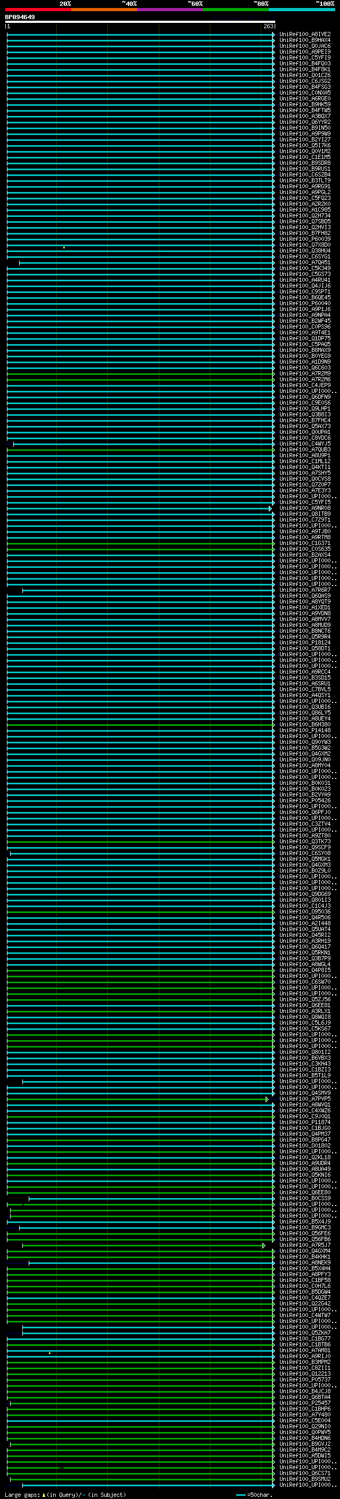340x1499 pixels.
Task: Open UniRef100_P14148 hit
Action: 304,731
